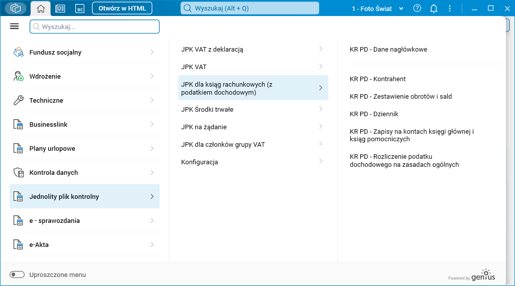Click the home icon tab

pos(41,9)
